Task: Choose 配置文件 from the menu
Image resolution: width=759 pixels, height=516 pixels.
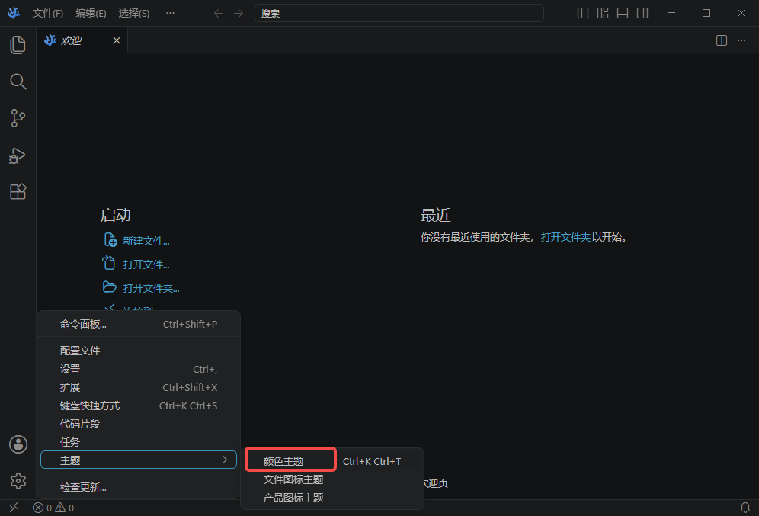Action: pos(139,351)
